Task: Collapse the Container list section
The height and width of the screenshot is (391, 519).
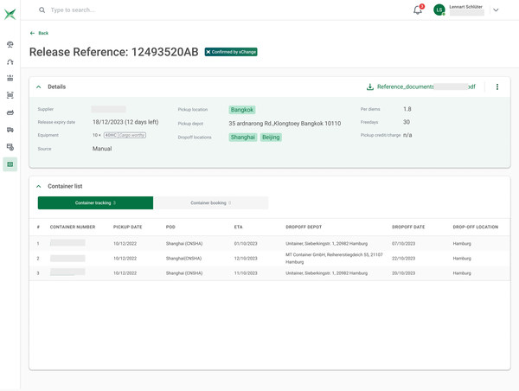Action: click(39, 186)
